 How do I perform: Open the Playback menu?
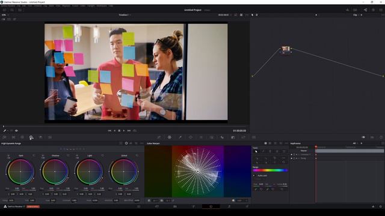pyautogui.click(x=66, y=5)
